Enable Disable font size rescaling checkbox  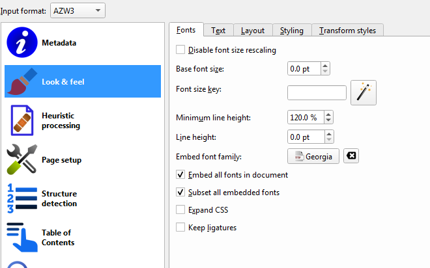181,50
